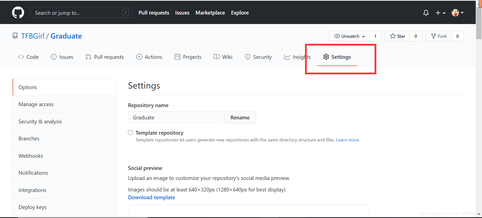The image size is (482, 218).
Task: Switch to the repository Code tab
Action: pos(28,57)
